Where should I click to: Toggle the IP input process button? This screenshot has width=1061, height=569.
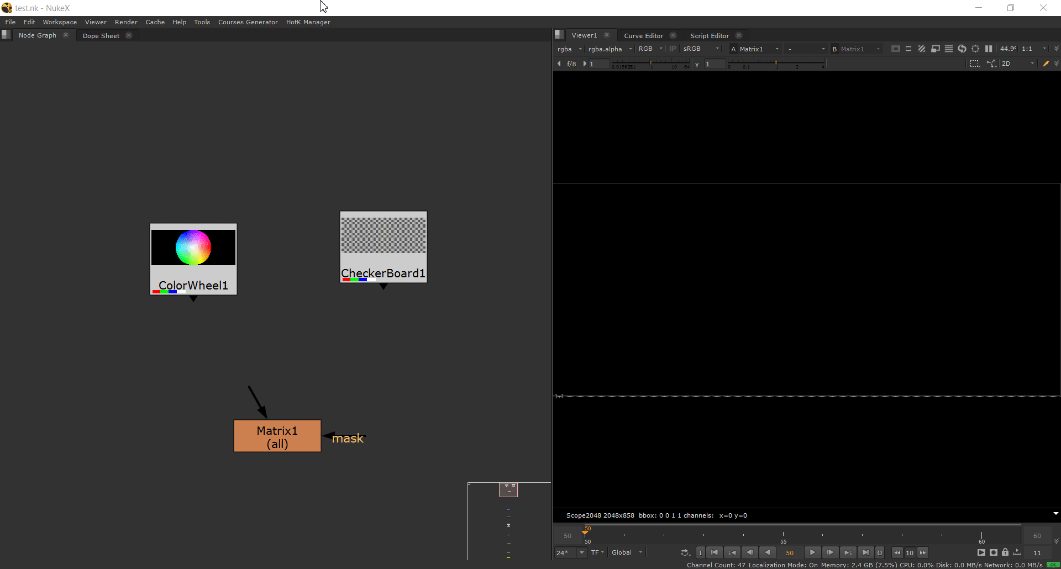point(673,49)
